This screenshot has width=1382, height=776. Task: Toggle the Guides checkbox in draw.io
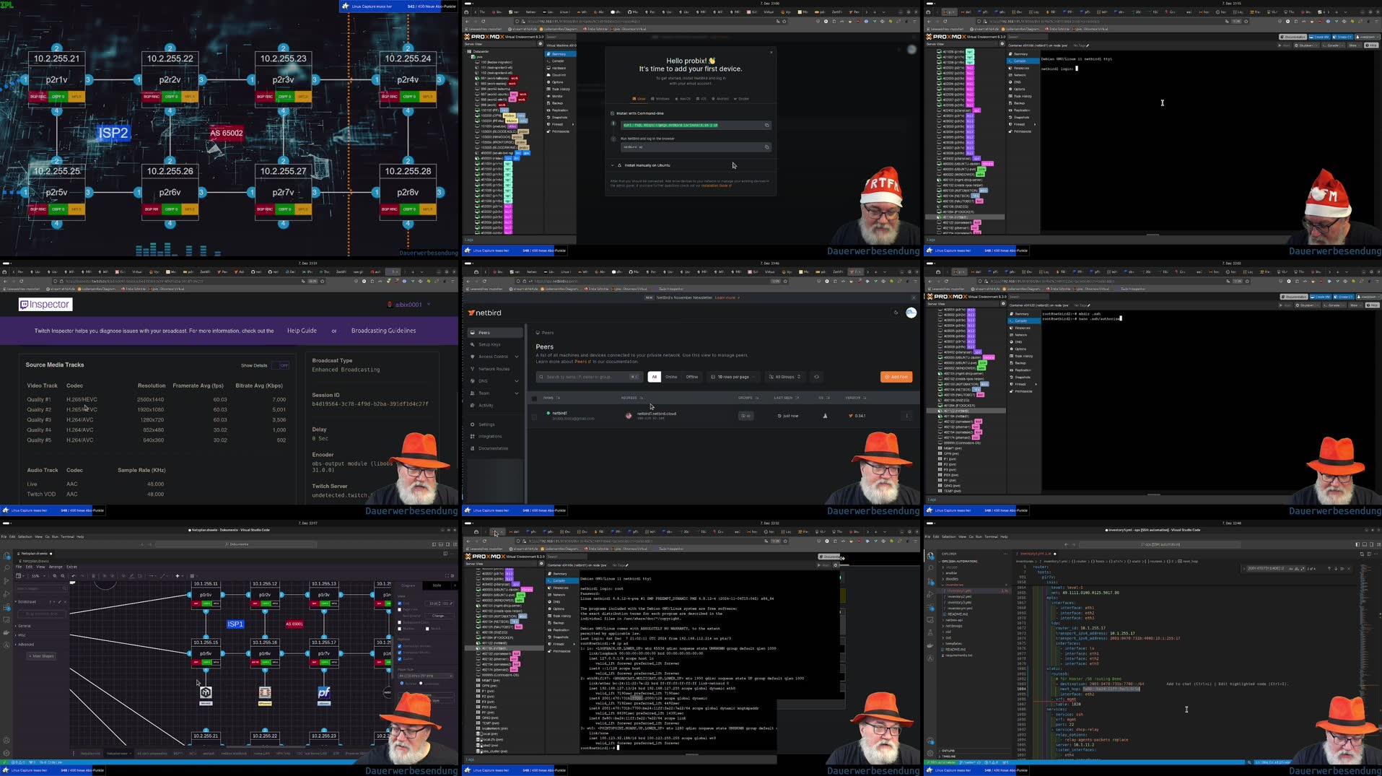pyautogui.click(x=400, y=659)
